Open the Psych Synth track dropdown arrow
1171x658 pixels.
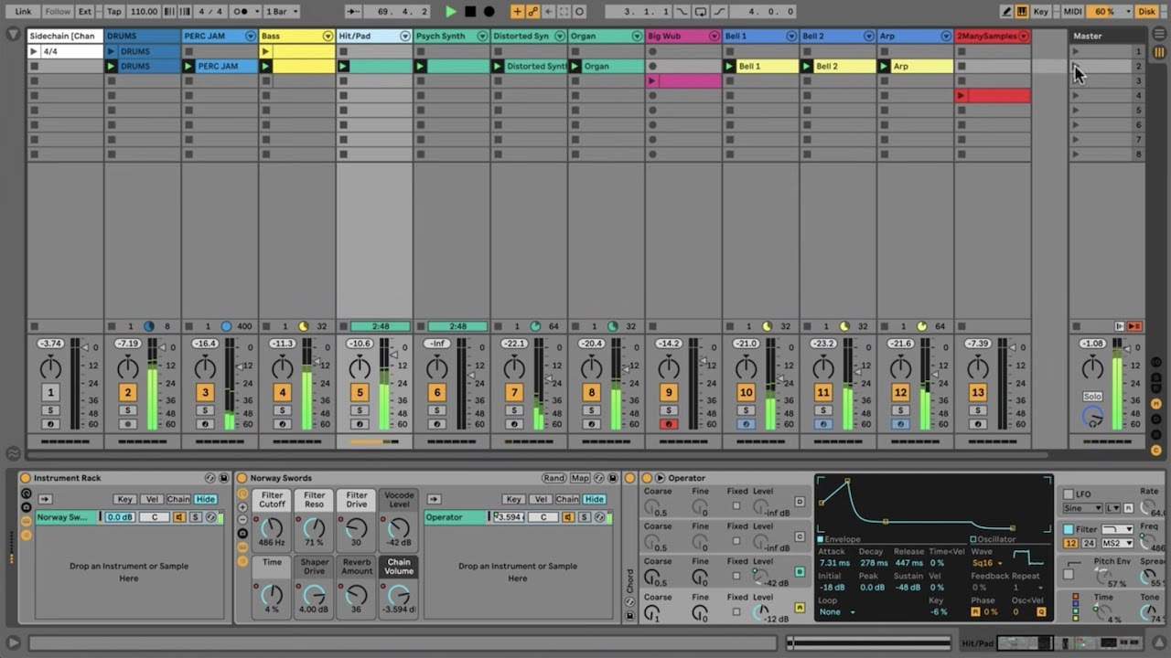482,37
